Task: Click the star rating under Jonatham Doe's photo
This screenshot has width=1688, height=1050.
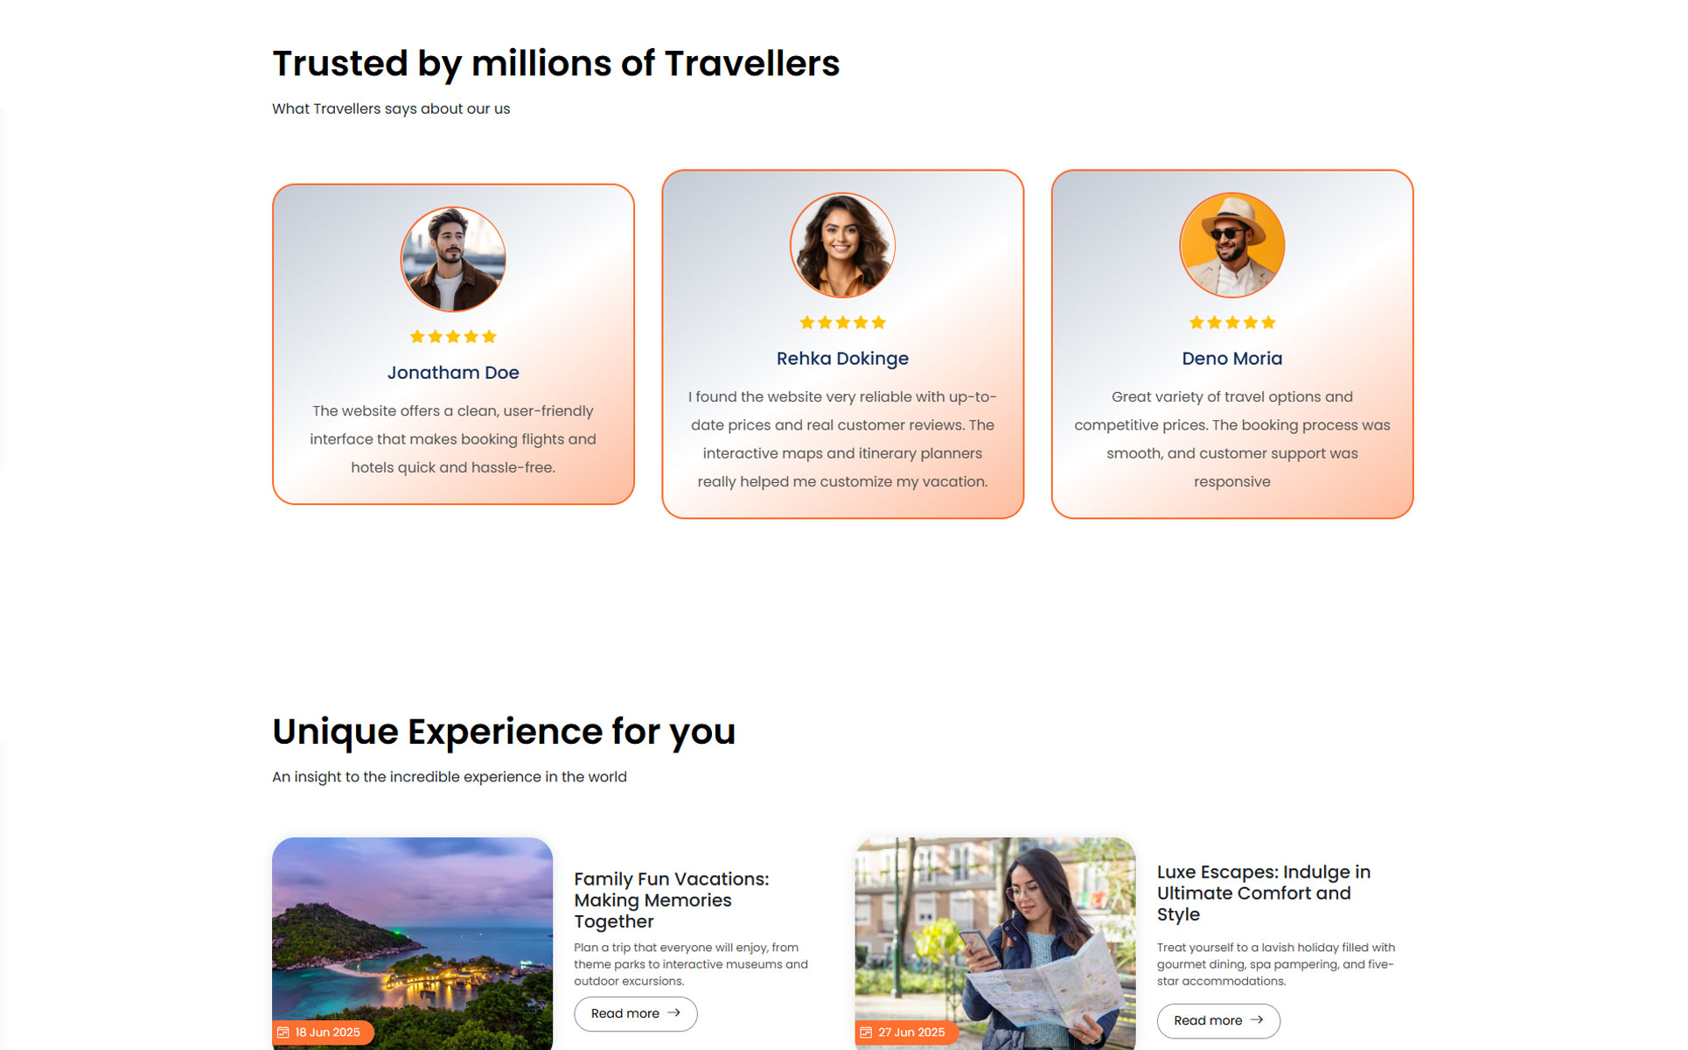Action: [x=453, y=337]
